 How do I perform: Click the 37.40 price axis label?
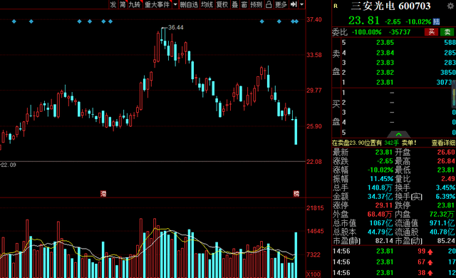(x=314, y=19)
